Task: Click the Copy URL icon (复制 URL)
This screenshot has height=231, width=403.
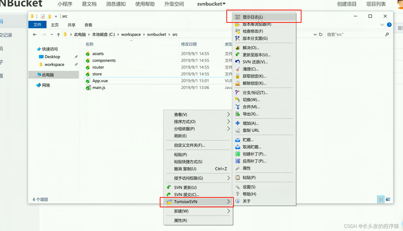Action: pos(238,130)
